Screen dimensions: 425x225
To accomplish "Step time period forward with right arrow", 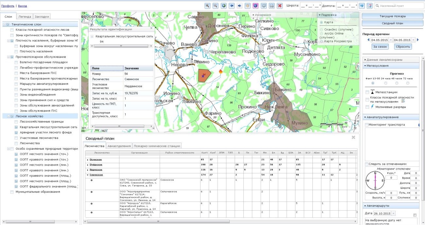I will coord(418,40).
